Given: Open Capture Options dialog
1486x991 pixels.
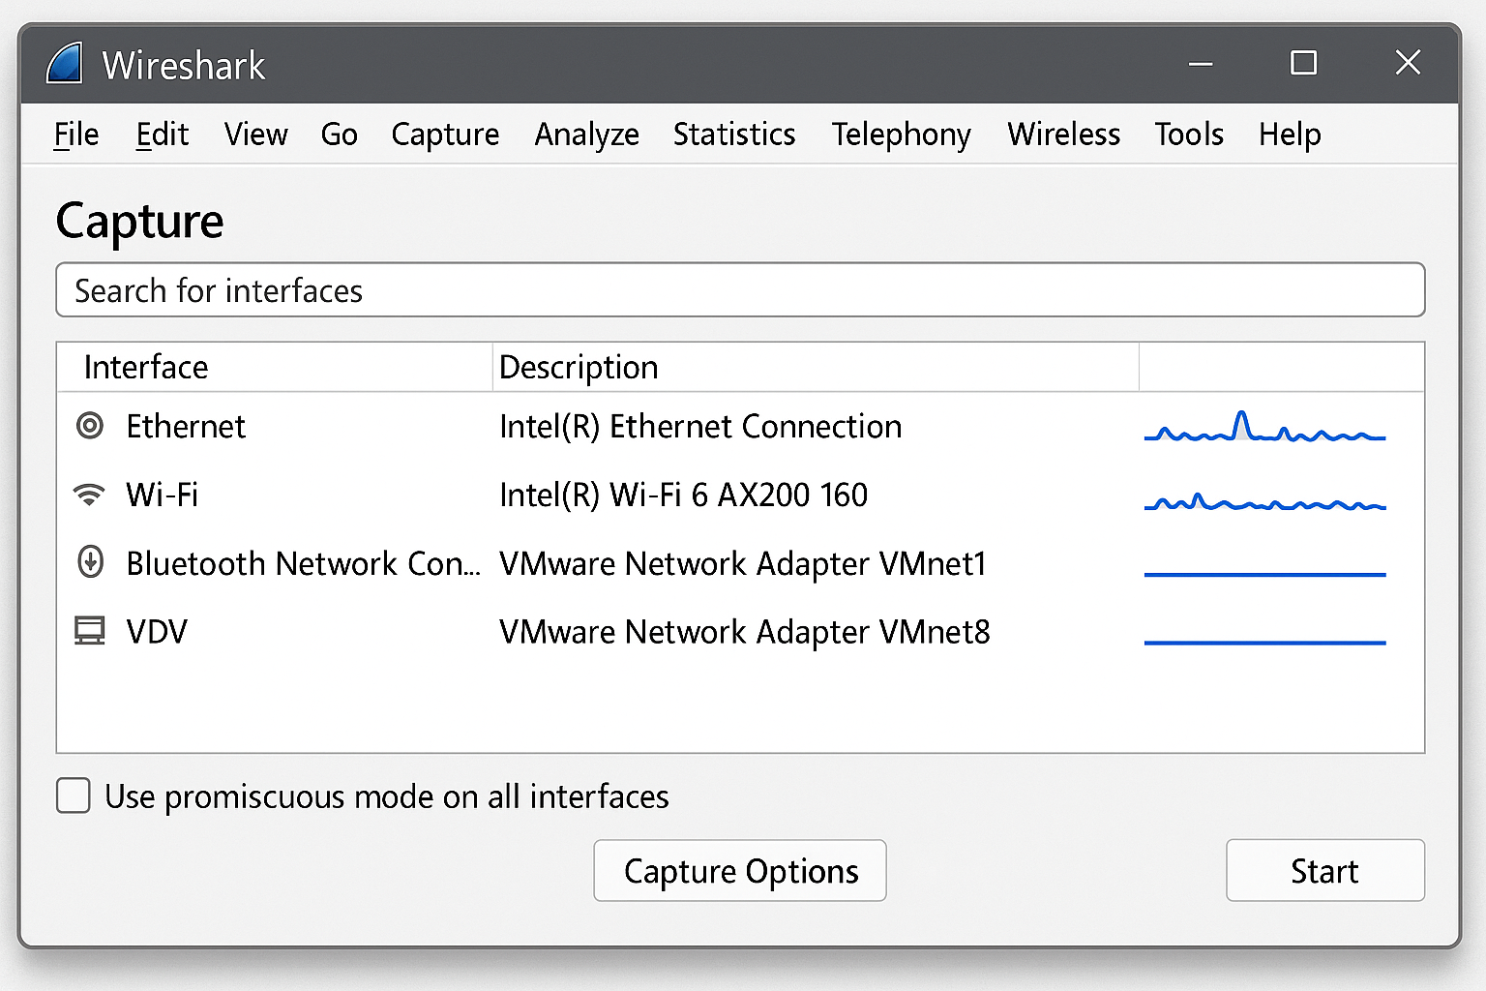Looking at the screenshot, I should pos(740,870).
